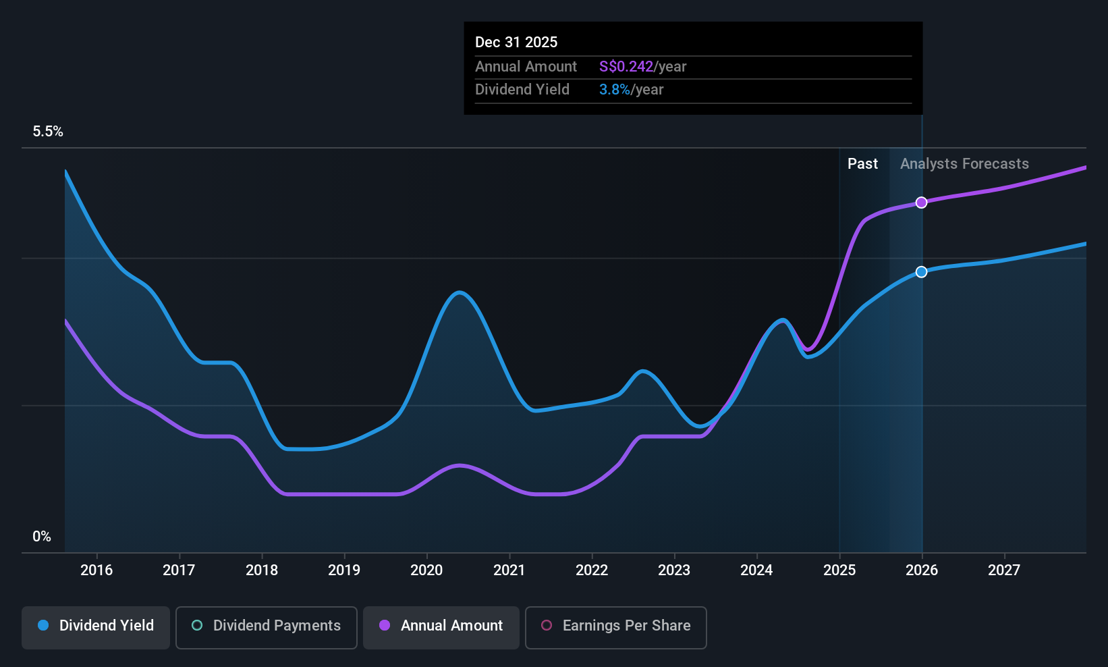Viewport: 1108px width, 667px height.
Task: Click the purple Annual Amount legend dot
Action: 385,625
